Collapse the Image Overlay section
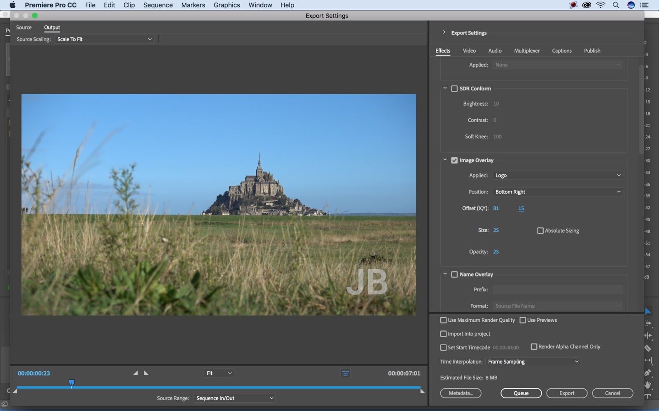Image resolution: width=659 pixels, height=411 pixels. (445, 160)
